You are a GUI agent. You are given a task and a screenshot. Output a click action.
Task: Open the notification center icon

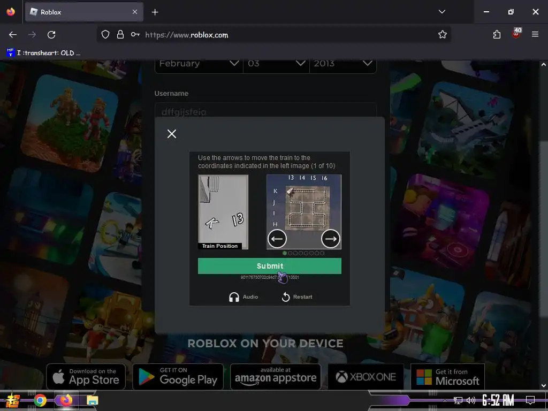530,400
